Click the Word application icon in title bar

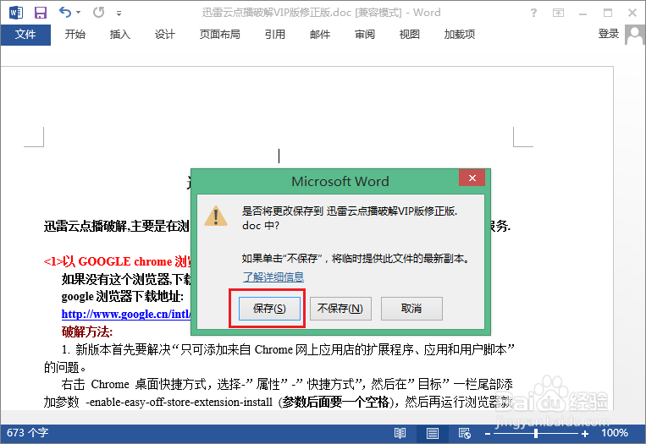point(16,13)
